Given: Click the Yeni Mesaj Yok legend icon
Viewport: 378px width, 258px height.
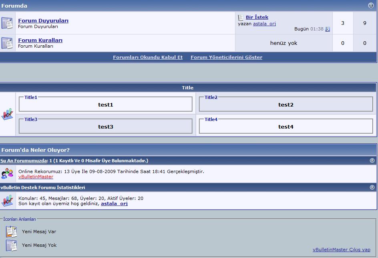Looking at the screenshot, I should (x=12, y=245).
